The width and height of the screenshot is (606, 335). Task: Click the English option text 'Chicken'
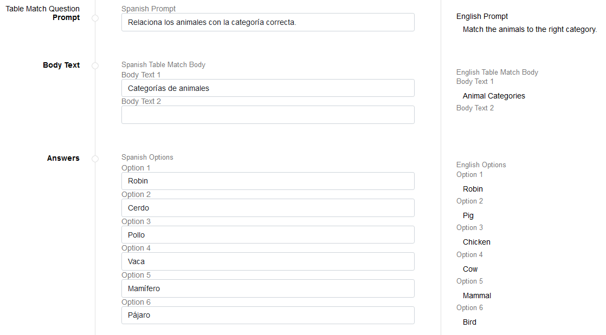476,242
